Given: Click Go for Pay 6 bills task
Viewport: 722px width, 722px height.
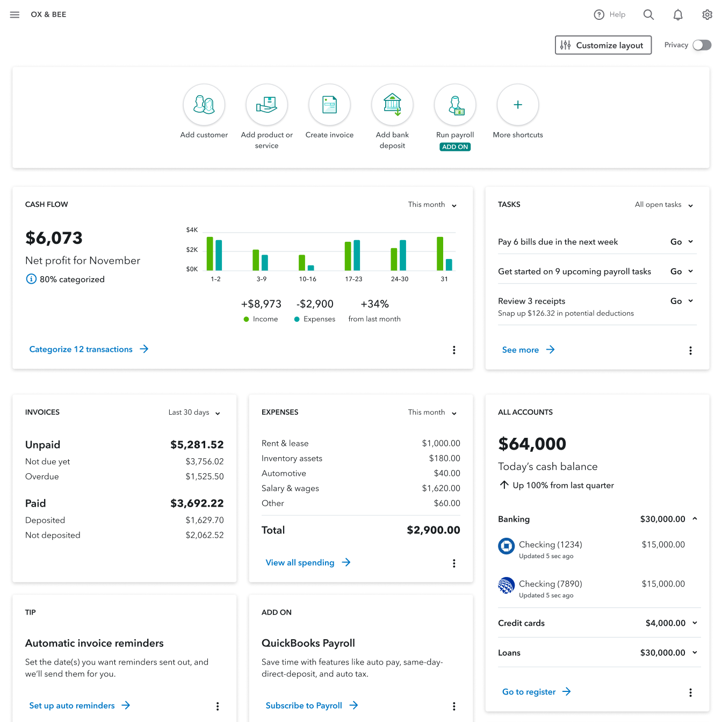Looking at the screenshot, I should pyautogui.click(x=676, y=242).
